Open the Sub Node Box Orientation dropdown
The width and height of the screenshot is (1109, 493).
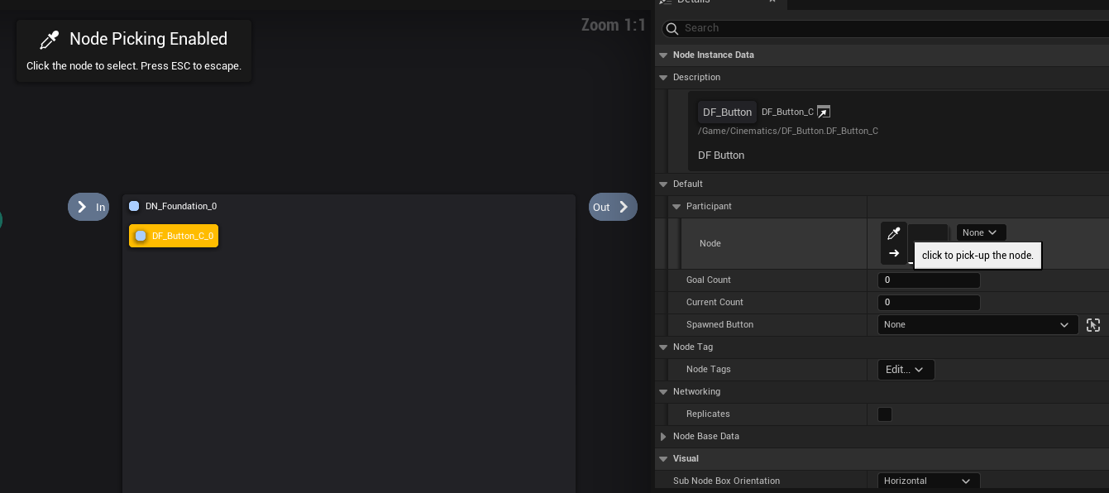pyautogui.click(x=928, y=481)
